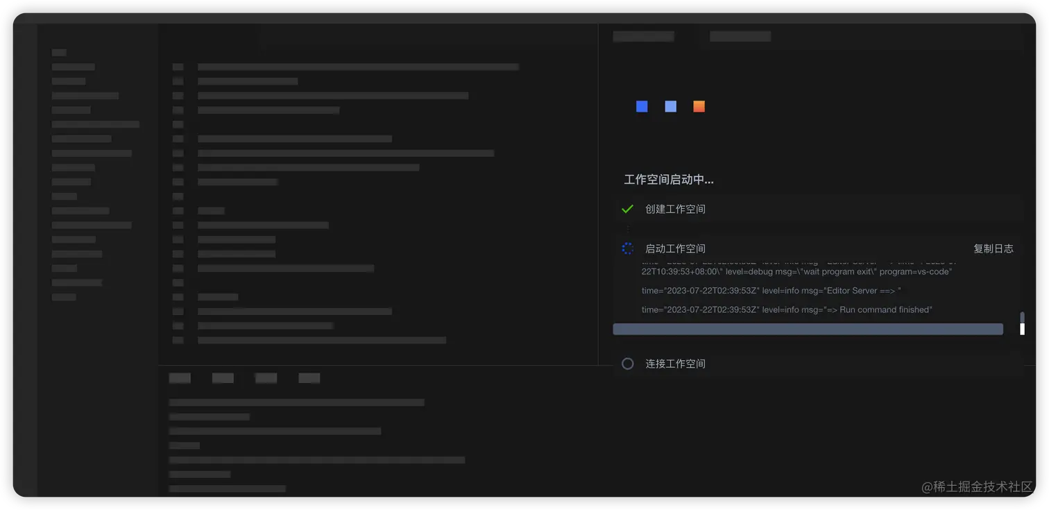Screen dimensions: 1049x510
Task: Select the 连接工作空间 step label
Action: (675, 364)
